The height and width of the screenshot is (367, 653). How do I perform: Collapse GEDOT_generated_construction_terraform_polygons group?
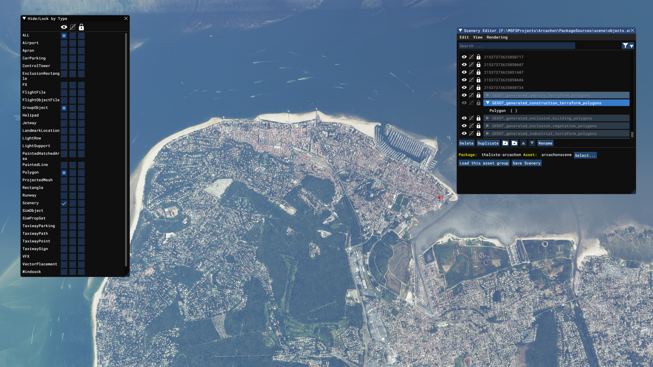click(x=487, y=103)
